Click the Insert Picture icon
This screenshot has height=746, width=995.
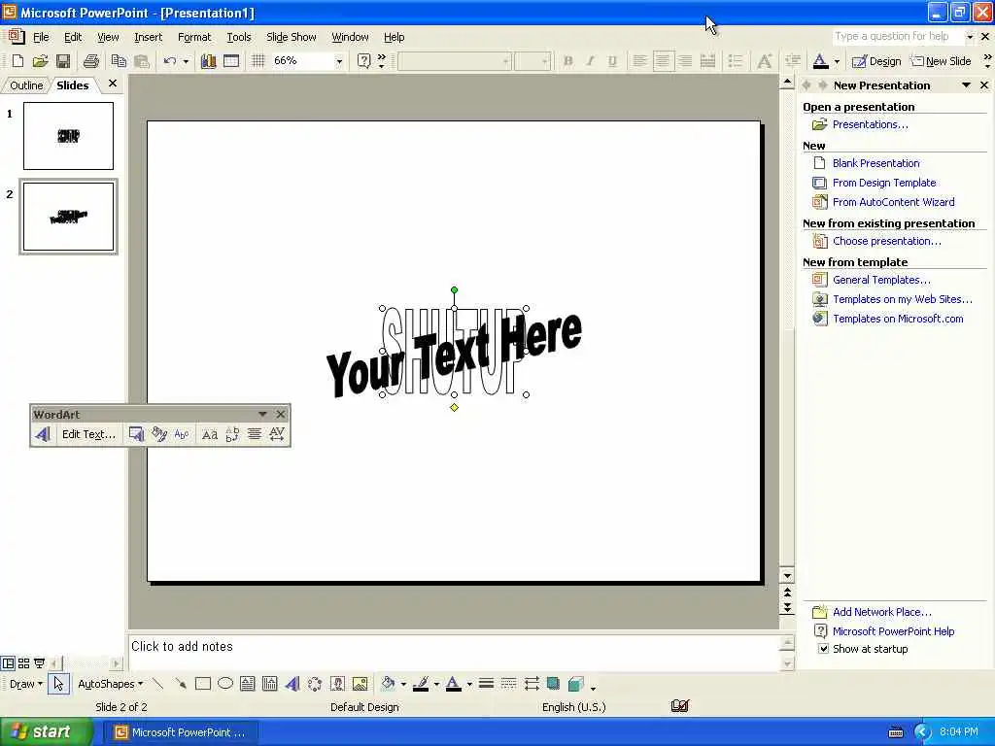click(360, 684)
